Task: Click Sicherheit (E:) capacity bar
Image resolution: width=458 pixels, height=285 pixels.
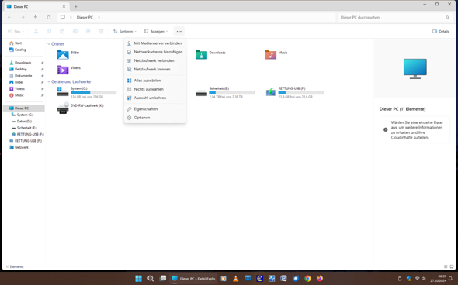Action: (232, 93)
